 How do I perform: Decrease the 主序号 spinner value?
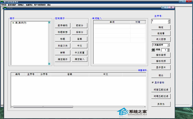point(169,22)
